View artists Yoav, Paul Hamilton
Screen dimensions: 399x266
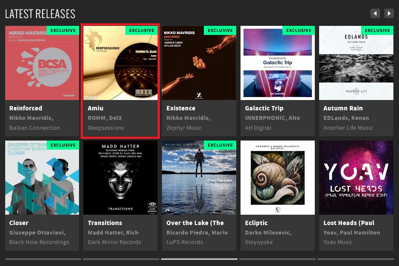(351, 232)
